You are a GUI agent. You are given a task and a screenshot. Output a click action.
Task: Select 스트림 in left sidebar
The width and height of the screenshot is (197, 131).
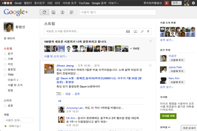tap(8, 49)
